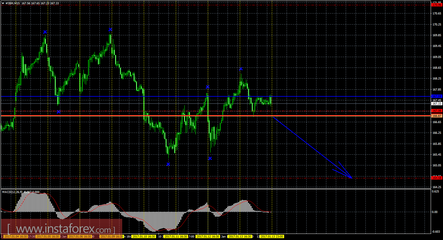The width and height of the screenshot is (443, 240).
Task: Click the 165.05 price scale value
Action: [437, 165]
